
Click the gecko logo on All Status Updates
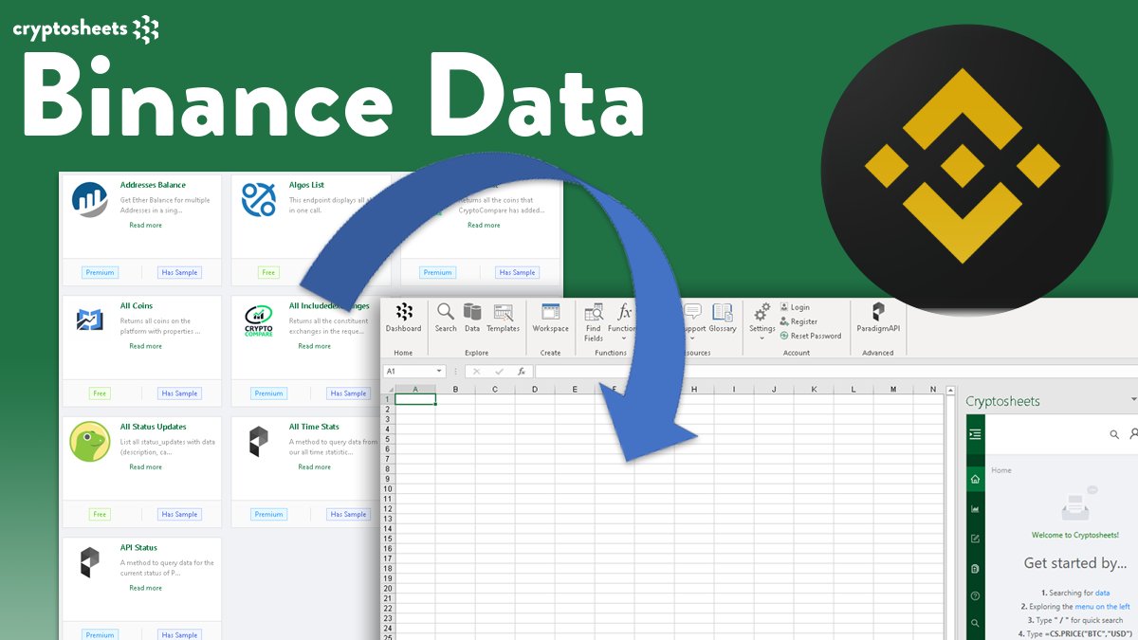90,441
